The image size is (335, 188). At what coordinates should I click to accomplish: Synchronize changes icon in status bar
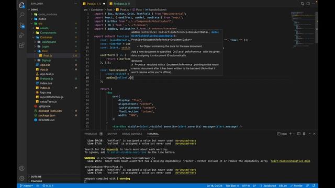tap(38, 186)
